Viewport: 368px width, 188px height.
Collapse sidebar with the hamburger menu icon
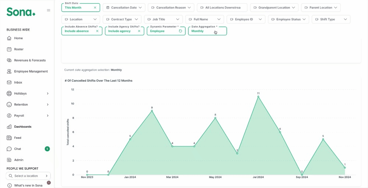pyautogui.click(x=49, y=10)
